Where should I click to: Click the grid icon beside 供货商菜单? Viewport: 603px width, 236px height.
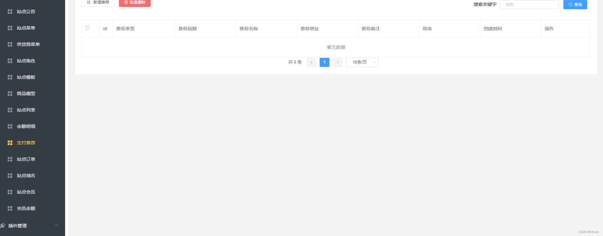coord(10,44)
